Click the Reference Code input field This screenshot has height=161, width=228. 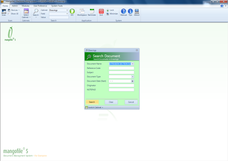(122, 68)
